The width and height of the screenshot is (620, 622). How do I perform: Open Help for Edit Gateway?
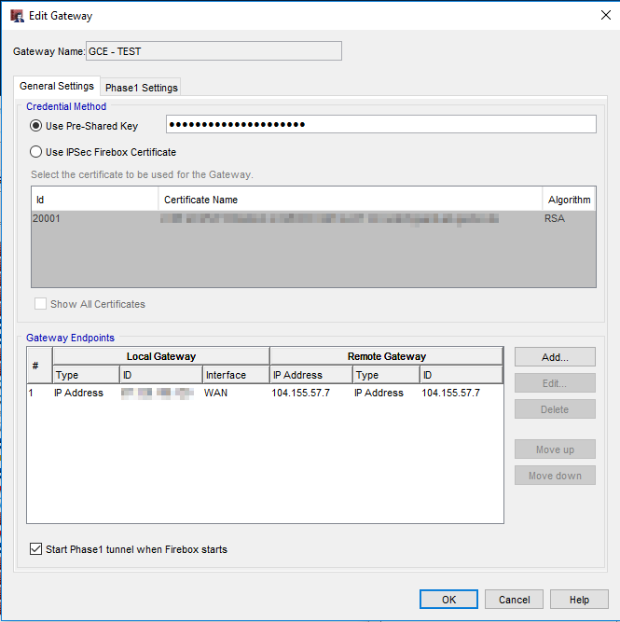tap(579, 600)
